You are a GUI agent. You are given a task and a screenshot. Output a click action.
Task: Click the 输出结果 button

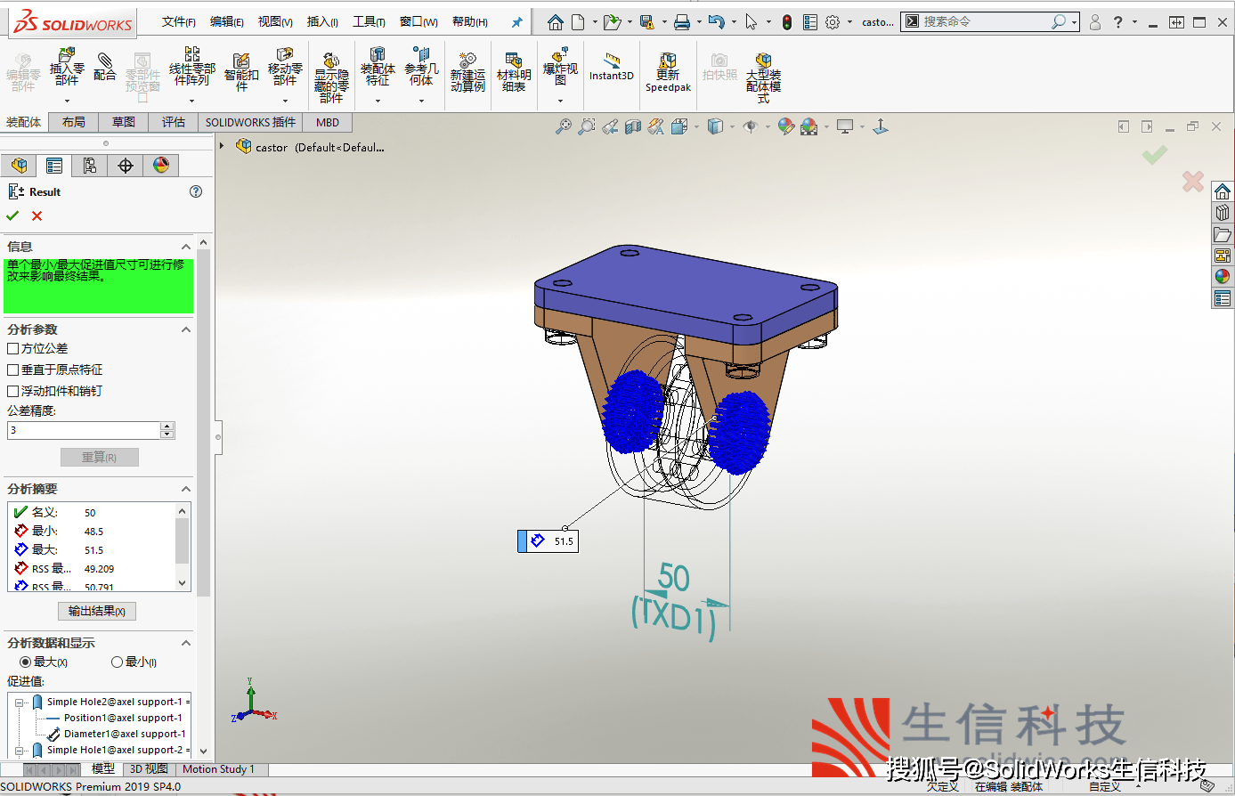pyautogui.click(x=97, y=611)
